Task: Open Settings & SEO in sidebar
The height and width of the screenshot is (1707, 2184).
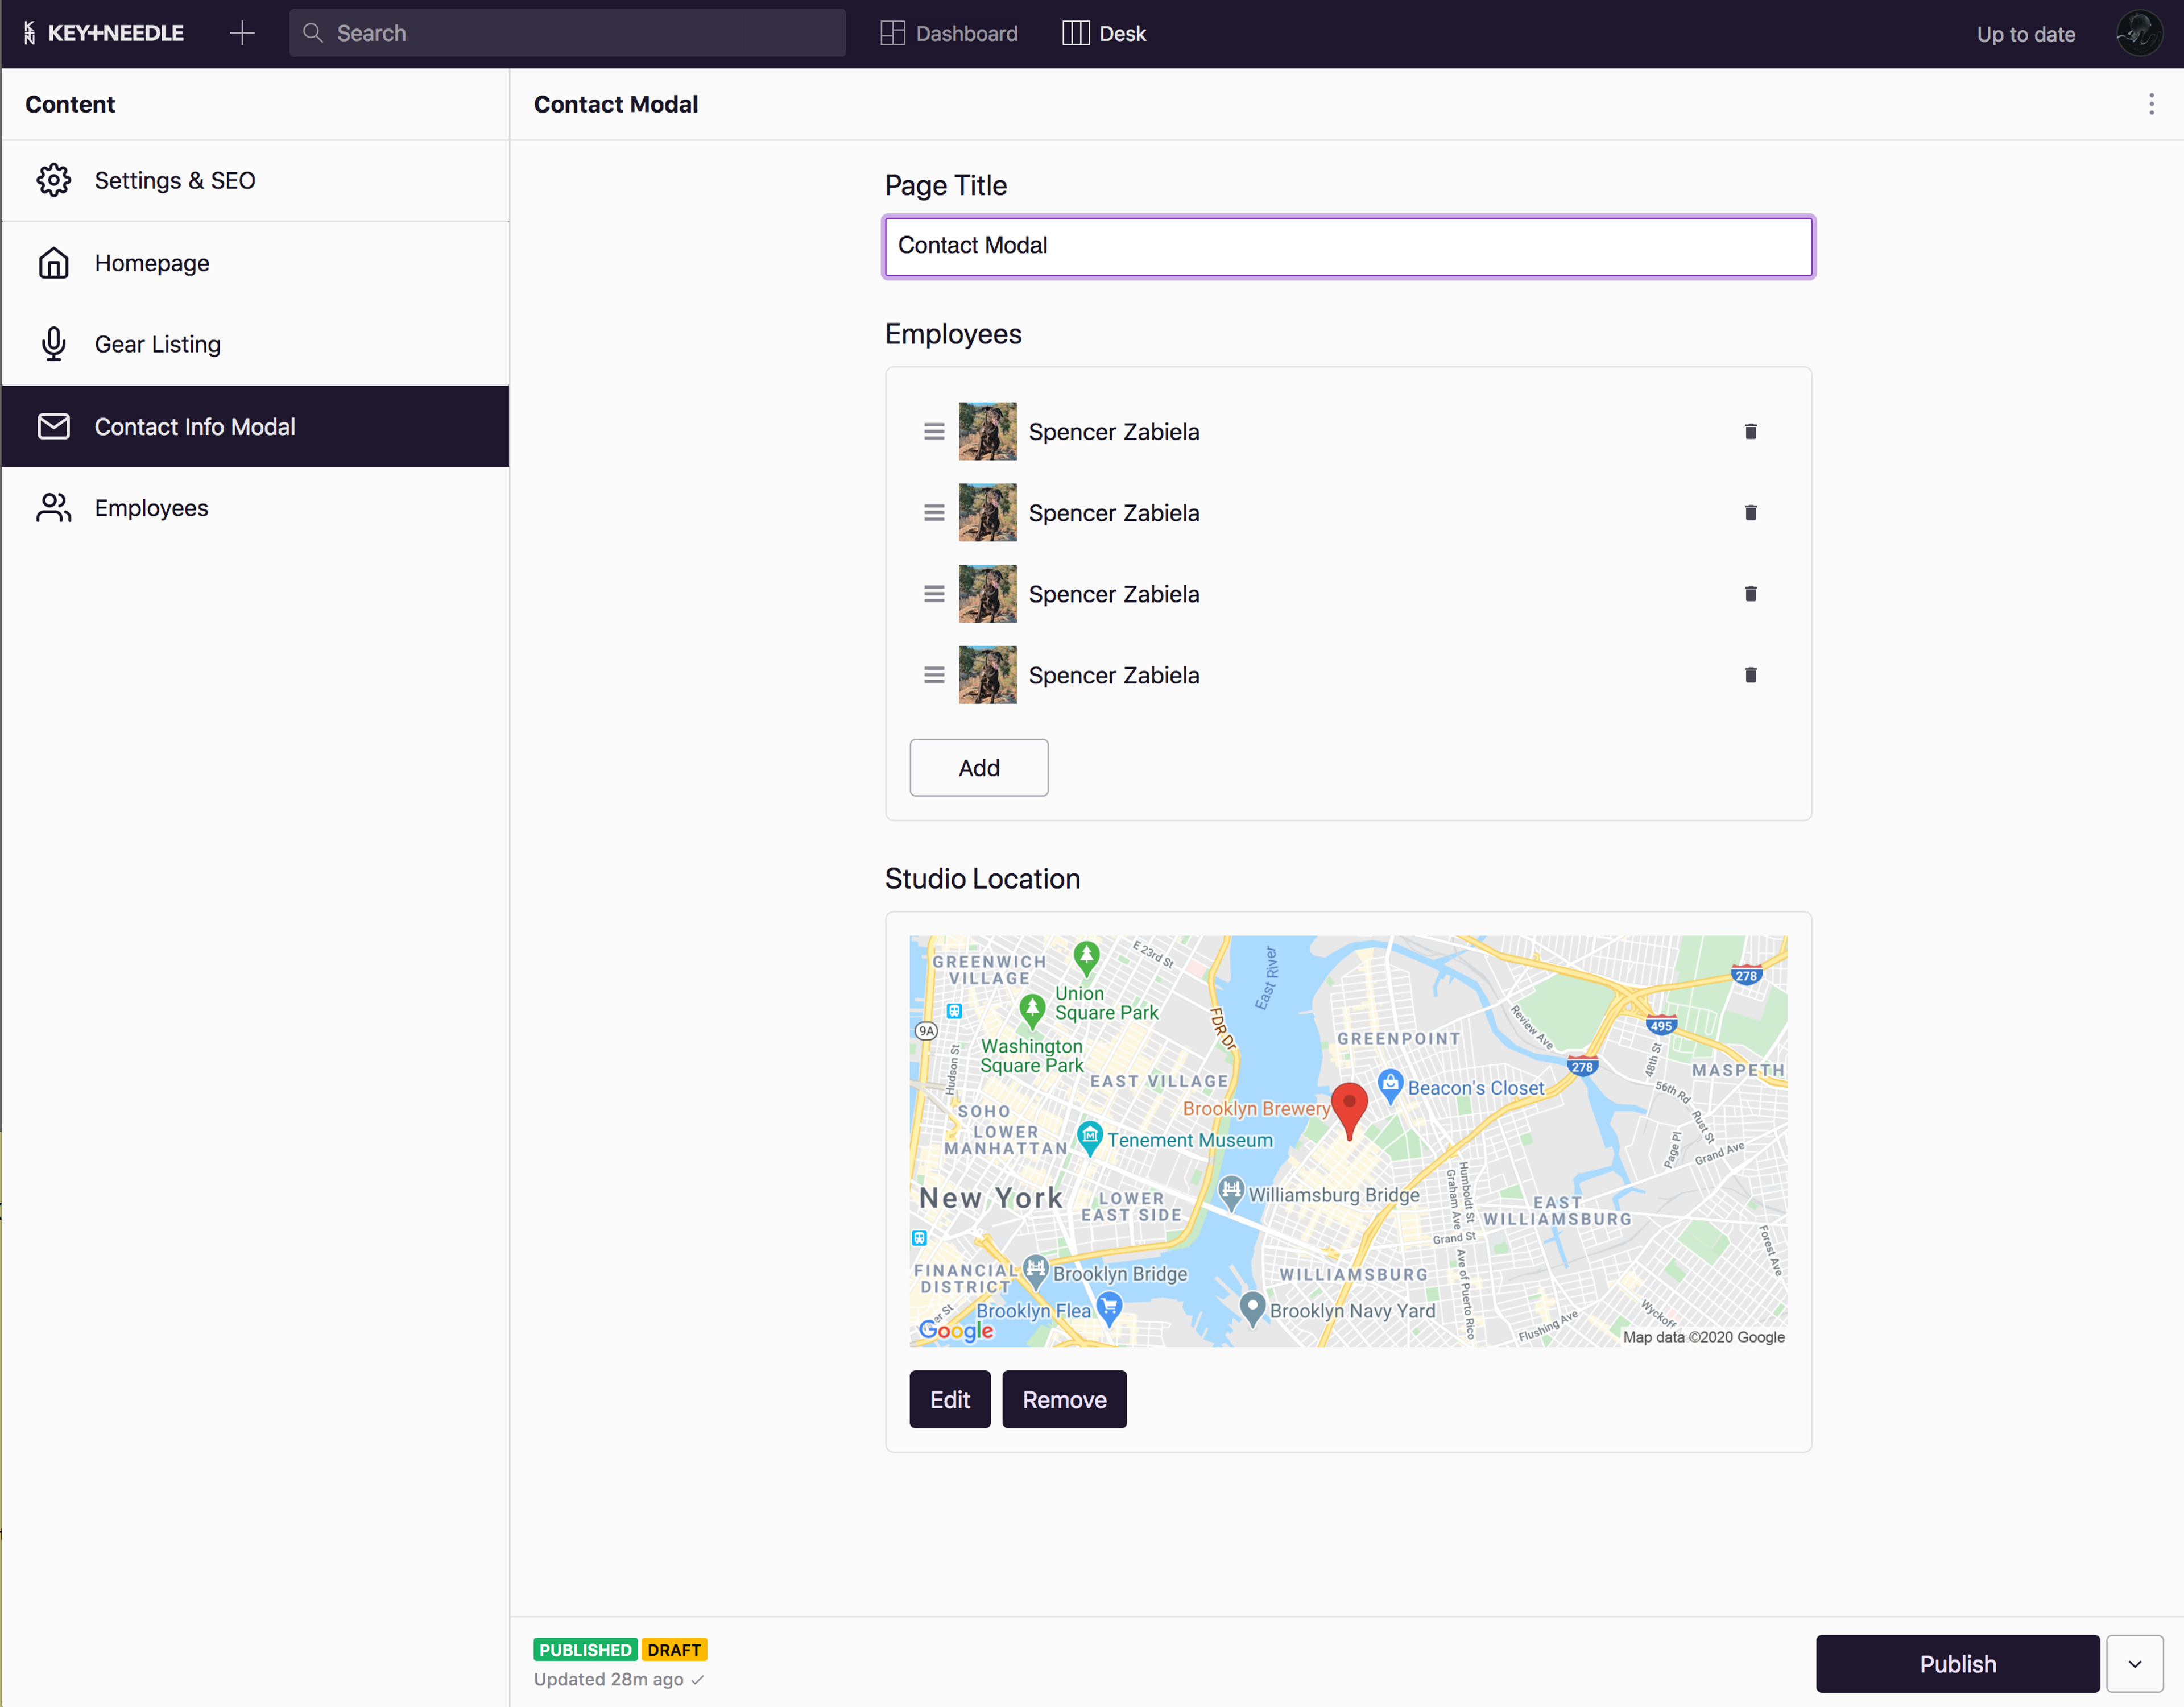Action: [255, 180]
